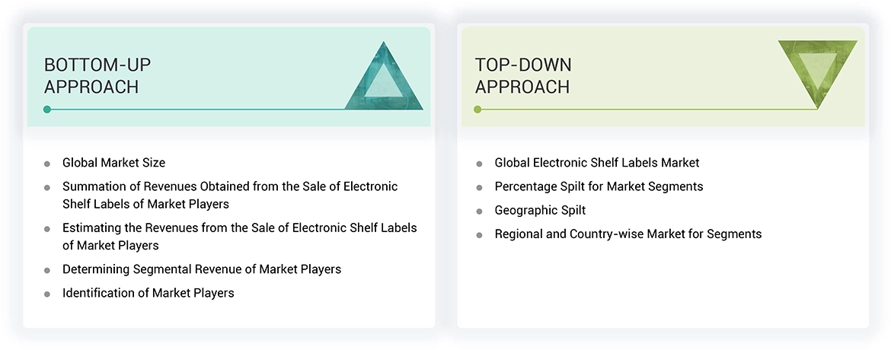Click the teal dot under Bottom-Up Approach

pos(47,110)
